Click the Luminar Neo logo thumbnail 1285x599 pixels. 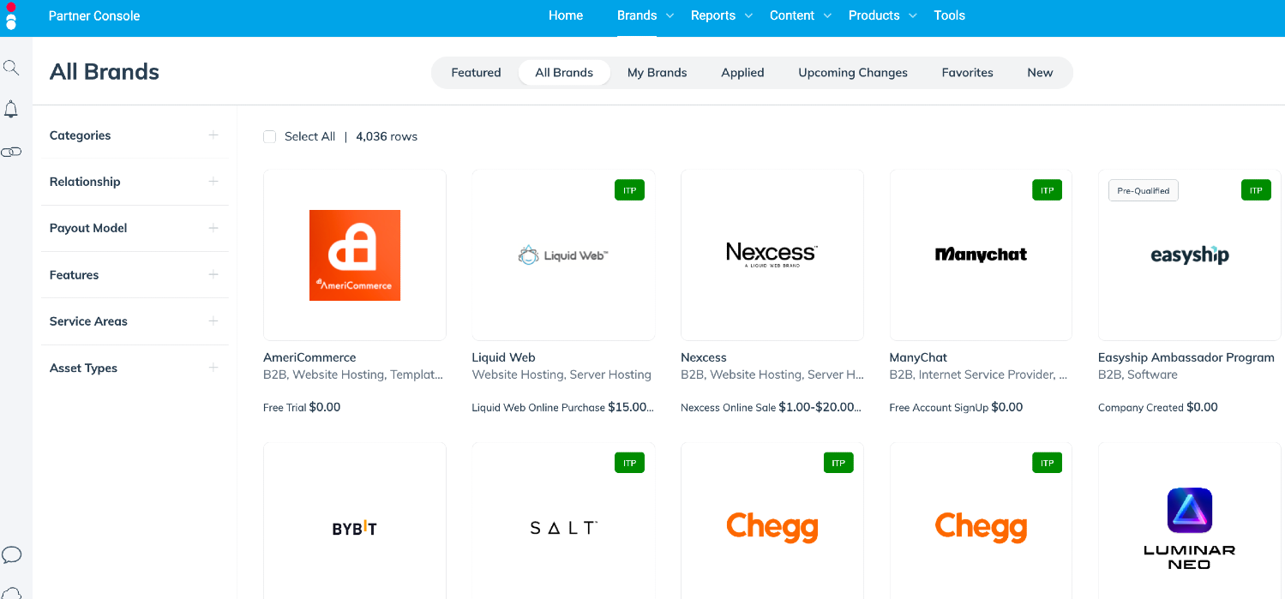coord(1189,528)
